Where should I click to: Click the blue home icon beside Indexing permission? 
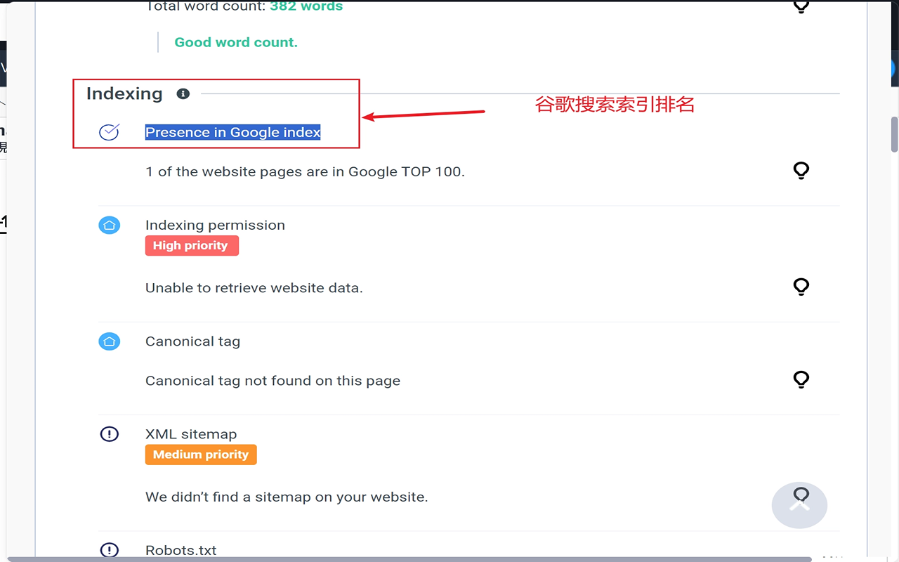pyautogui.click(x=109, y=225)
